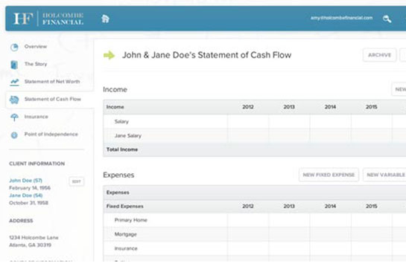The image size is (406, 275).
Task: Click the Holcombe Financial logo
Action: (x=48, y=19)
